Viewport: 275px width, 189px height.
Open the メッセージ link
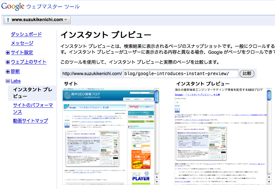22,43
